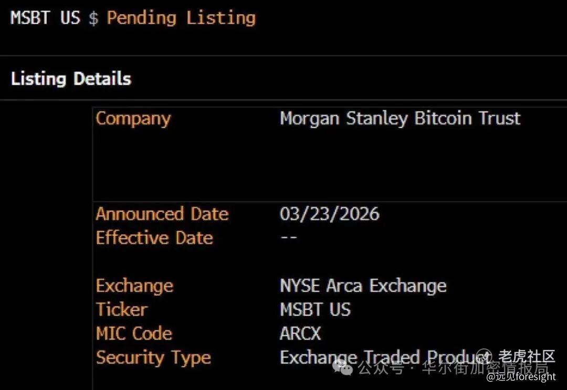Click the Effective Date label
The image size is (567, 390).
[154, 238]
